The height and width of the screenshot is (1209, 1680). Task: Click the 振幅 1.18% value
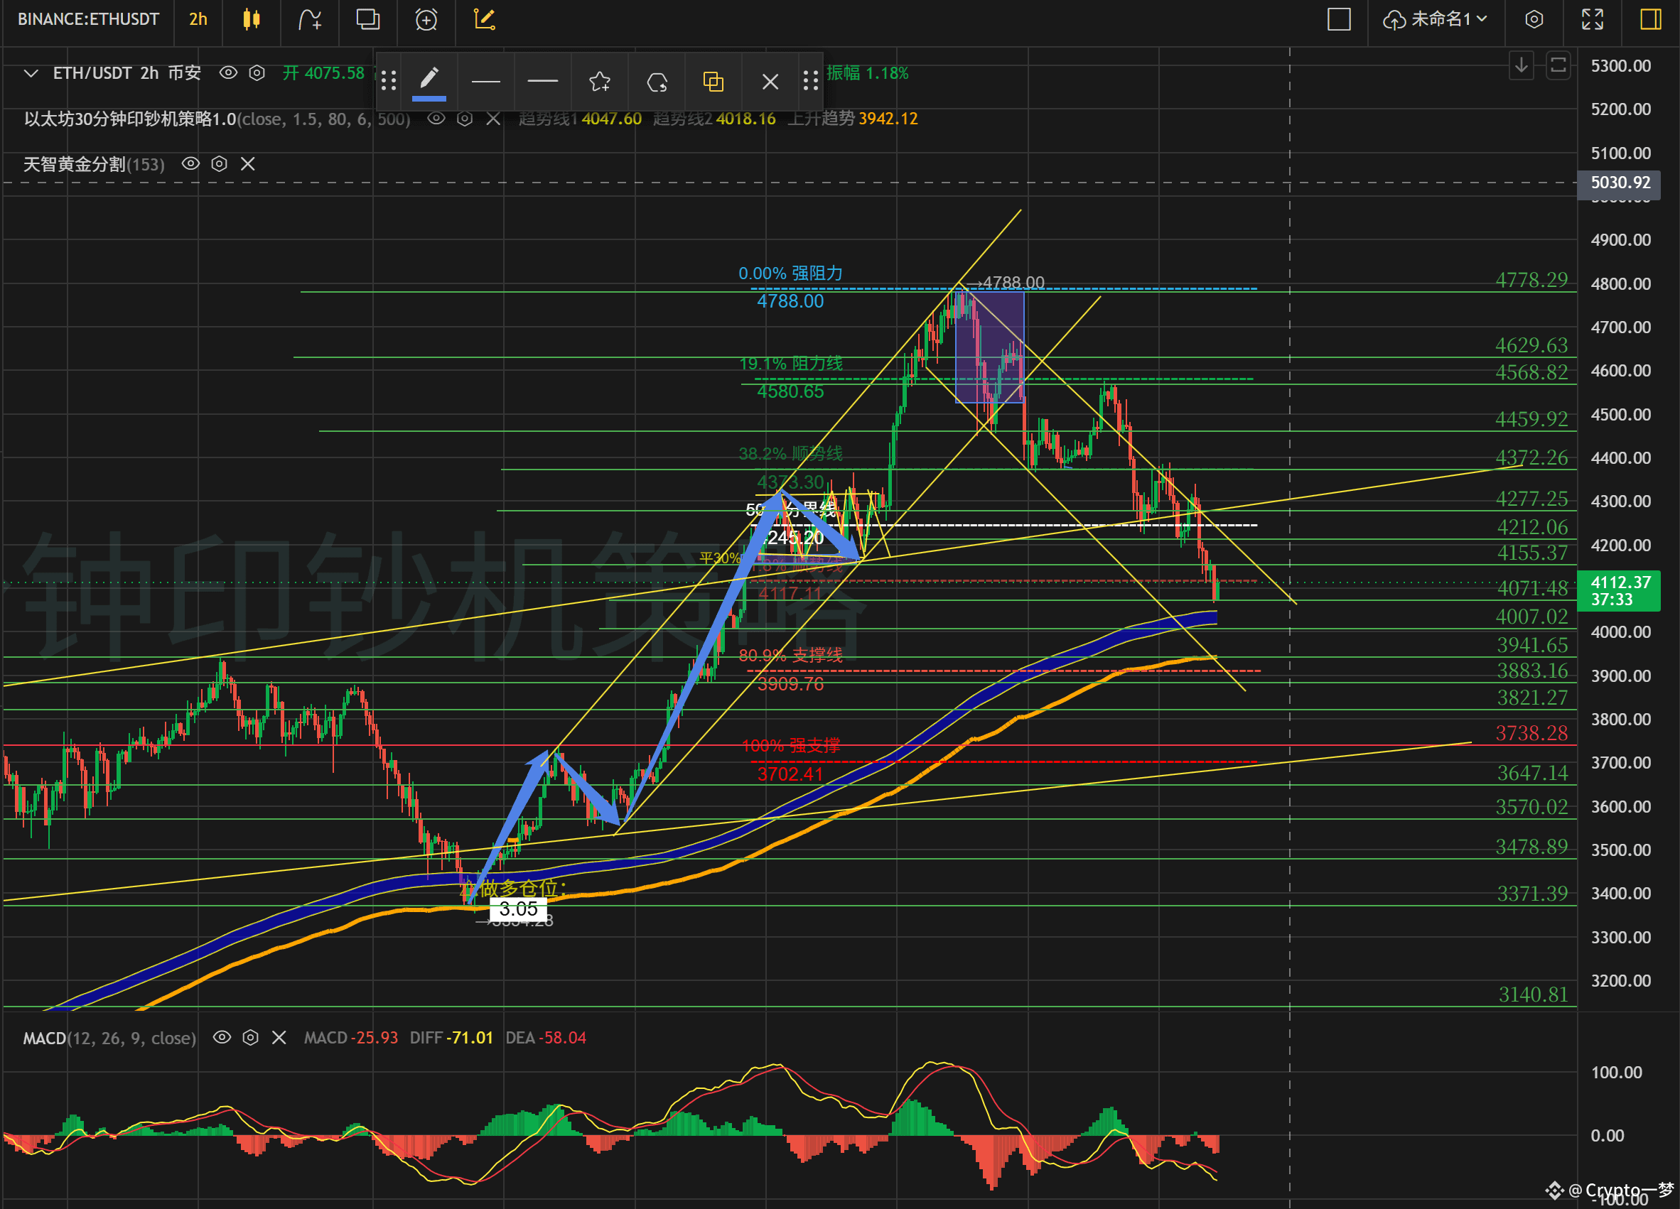pos(868,73)
